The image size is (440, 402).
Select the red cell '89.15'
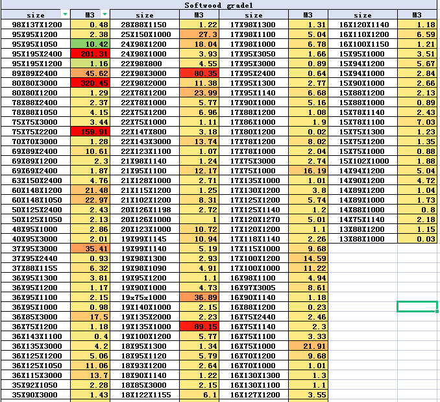pos(199,327)
